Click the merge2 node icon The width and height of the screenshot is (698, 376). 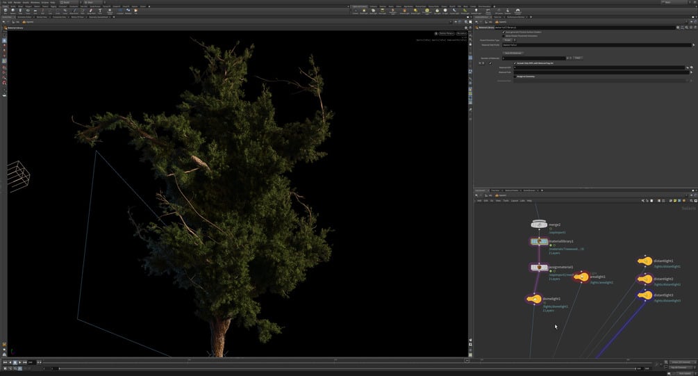pos(539,224)
